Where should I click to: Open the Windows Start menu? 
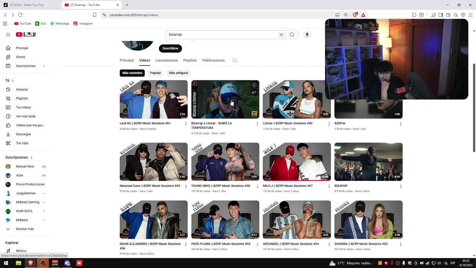pyautogui.click(x=6, y=263)
